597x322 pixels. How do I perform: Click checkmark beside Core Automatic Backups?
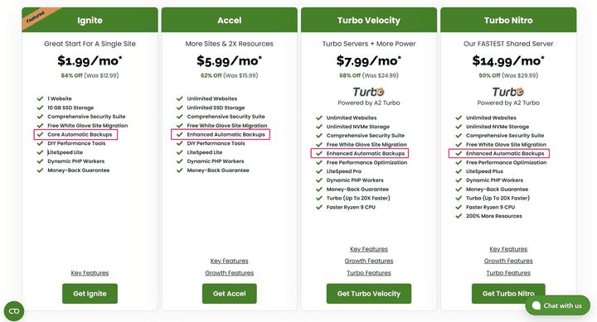point(40,134)
